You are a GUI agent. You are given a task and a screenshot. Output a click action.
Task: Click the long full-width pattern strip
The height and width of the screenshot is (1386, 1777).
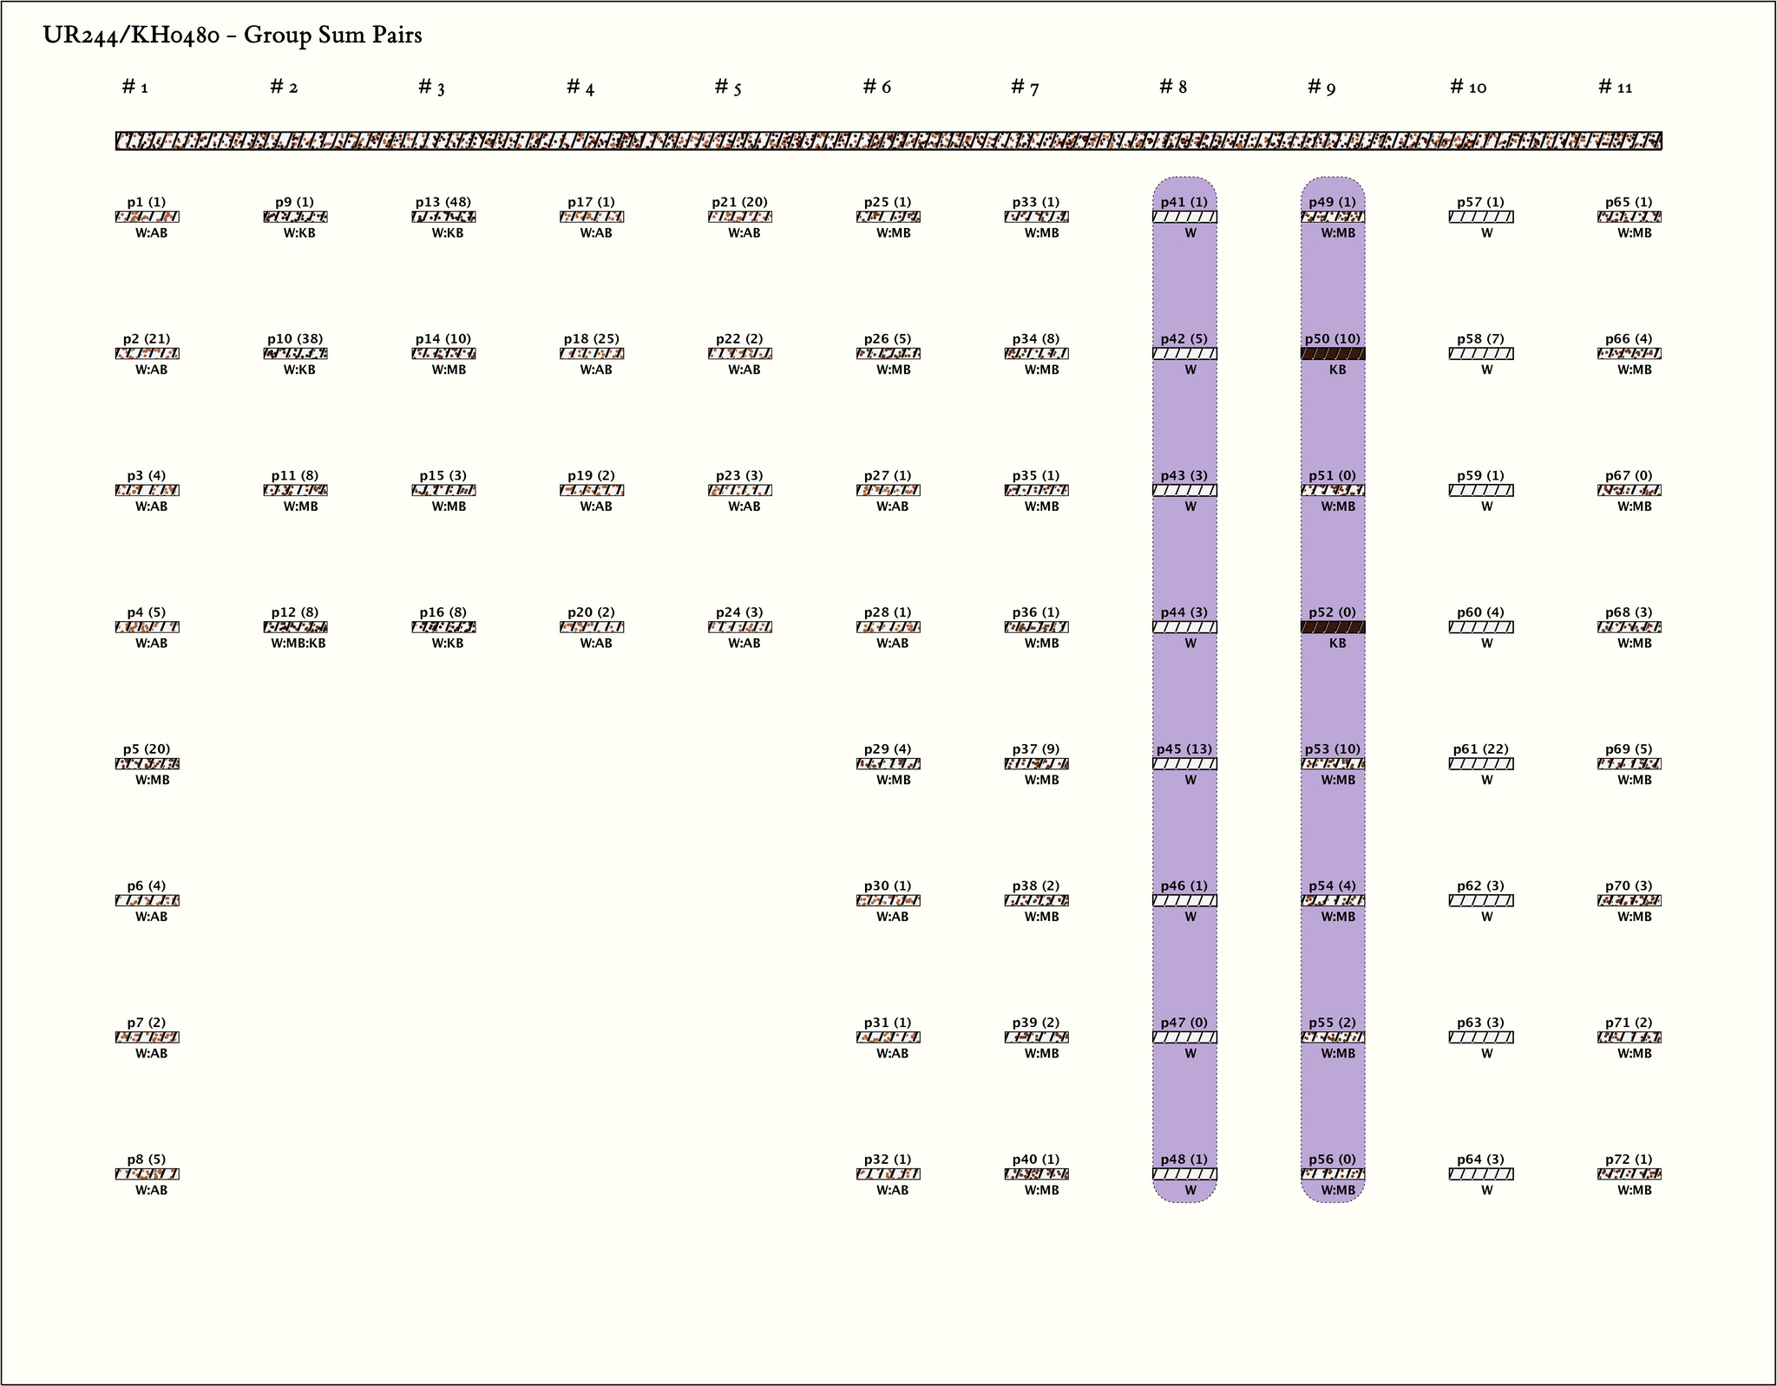point(888,141)
